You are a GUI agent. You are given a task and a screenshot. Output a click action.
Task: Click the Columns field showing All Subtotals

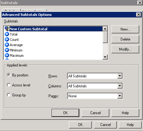pyautogui.click(x=95, y=86)
